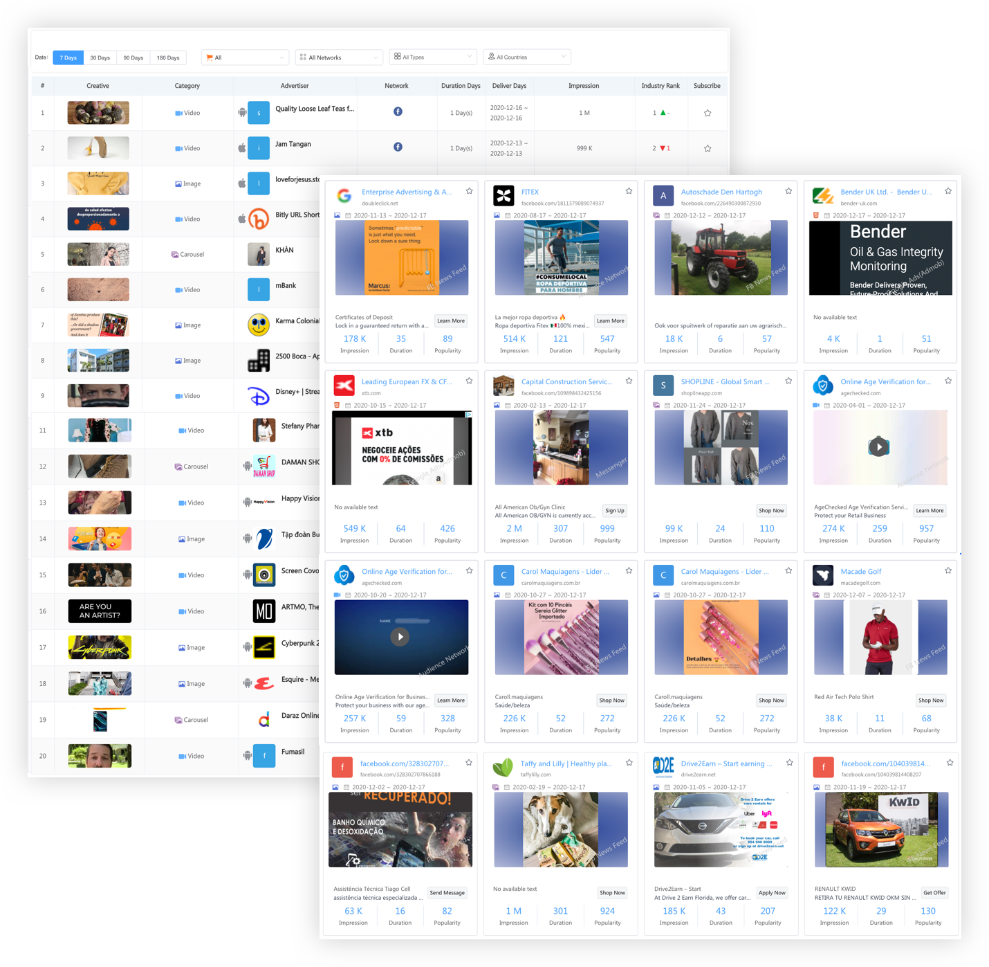Play the agechecked video dated 2020-04-01

tap(879, 447)
